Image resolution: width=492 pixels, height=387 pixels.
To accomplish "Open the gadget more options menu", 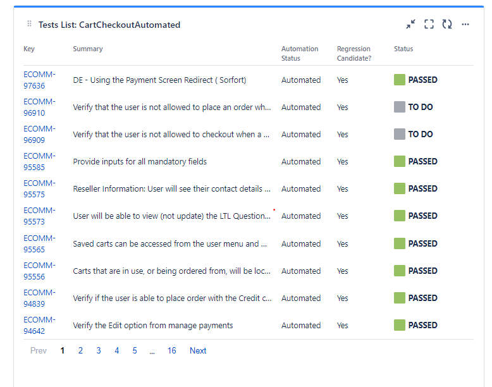I will [465, 24].
